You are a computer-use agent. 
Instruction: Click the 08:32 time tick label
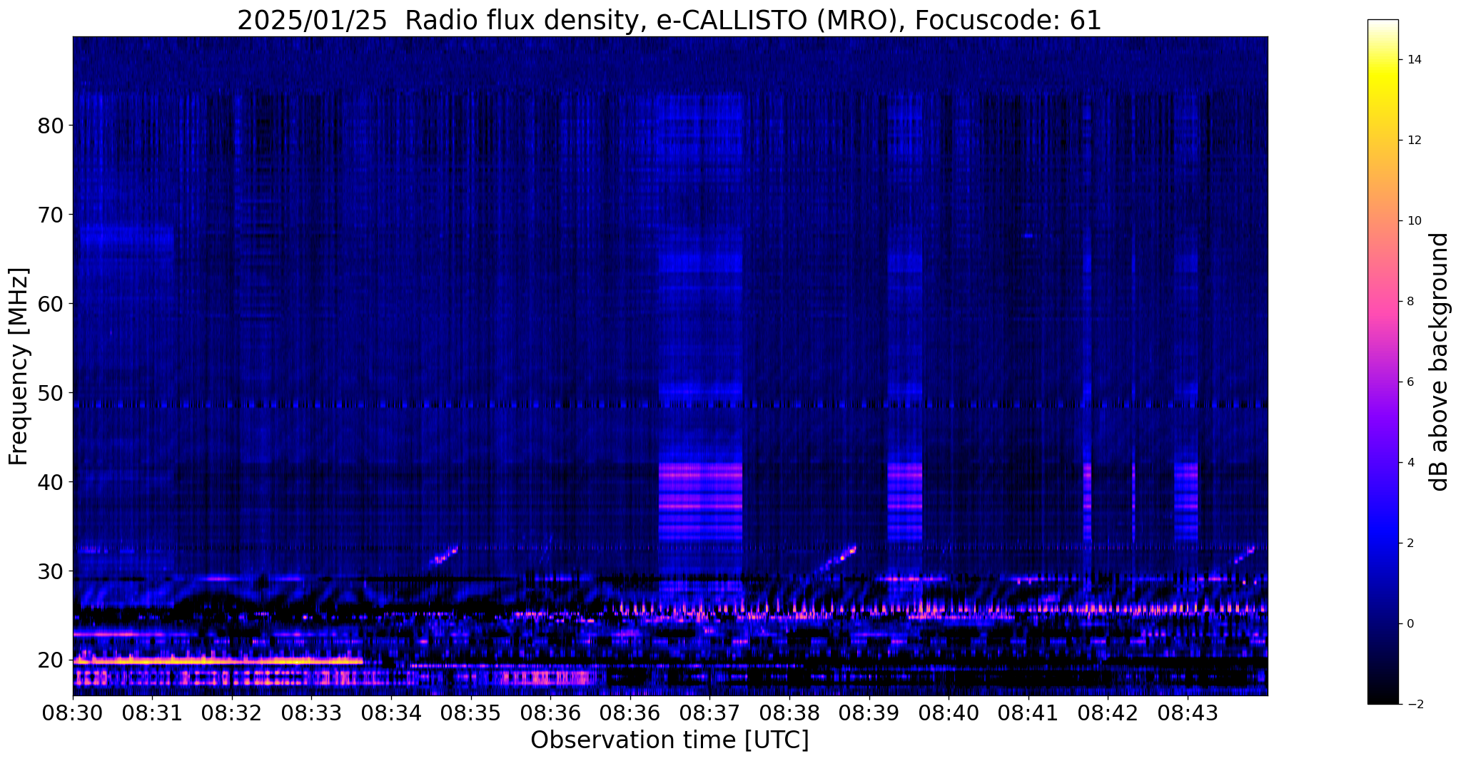(x=232, y=713)
